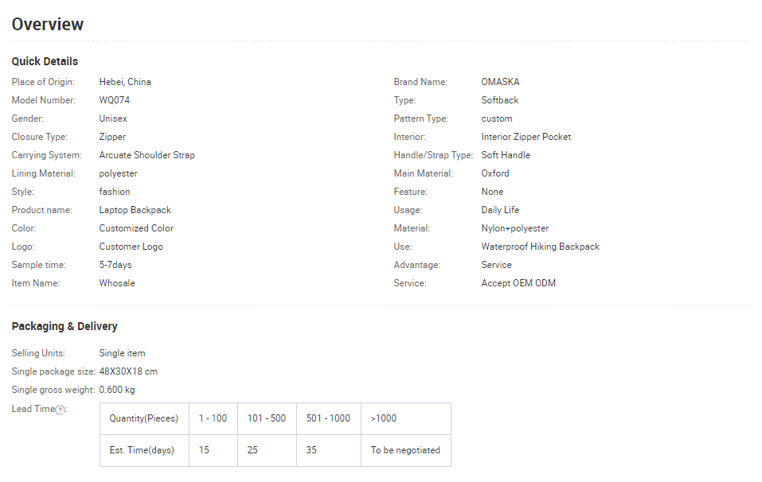Click the >1000 quantity cell

[406, 418]
